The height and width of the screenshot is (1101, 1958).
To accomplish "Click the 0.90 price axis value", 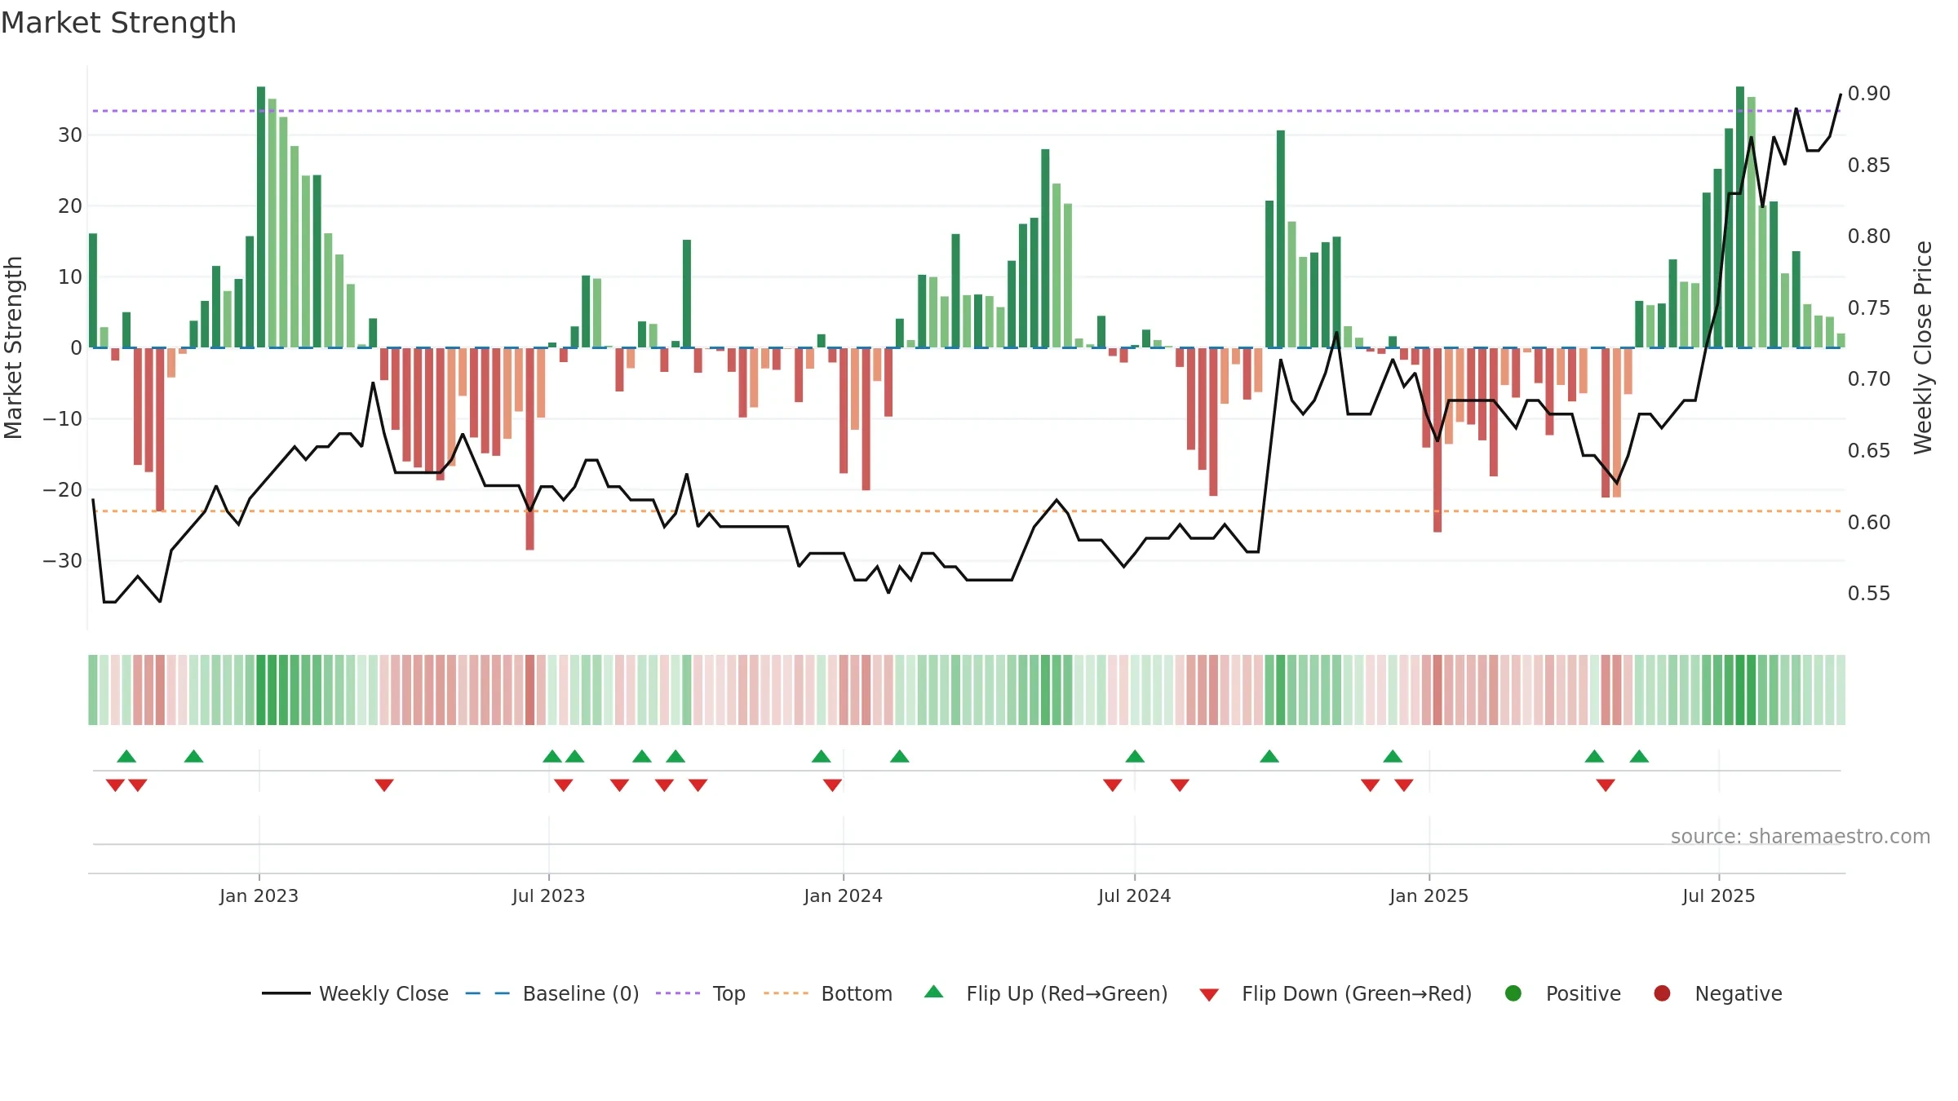I will coord(1869,93).
